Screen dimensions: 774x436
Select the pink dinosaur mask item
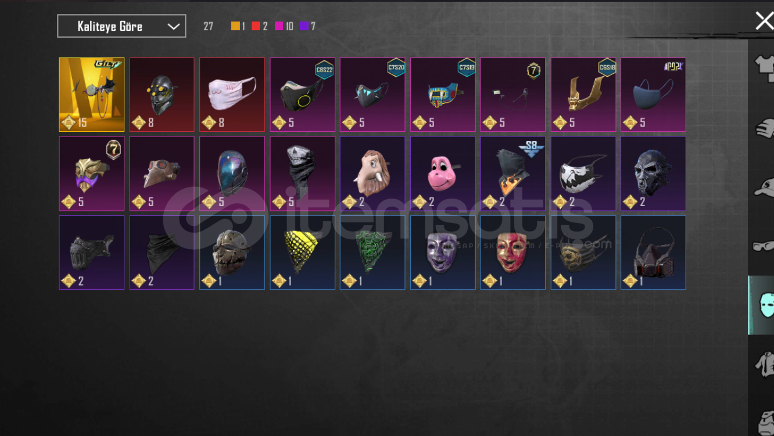(x=443, y=174)
